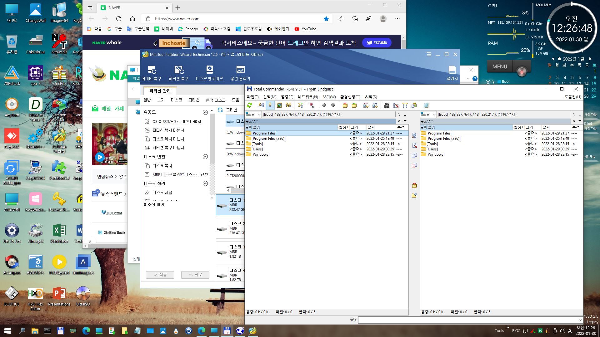Choose OS 를 SSD/HD 로 이전 마법사
Image resolution: width=600 pixels, height=337 pixels.
(x=173, y=121)
